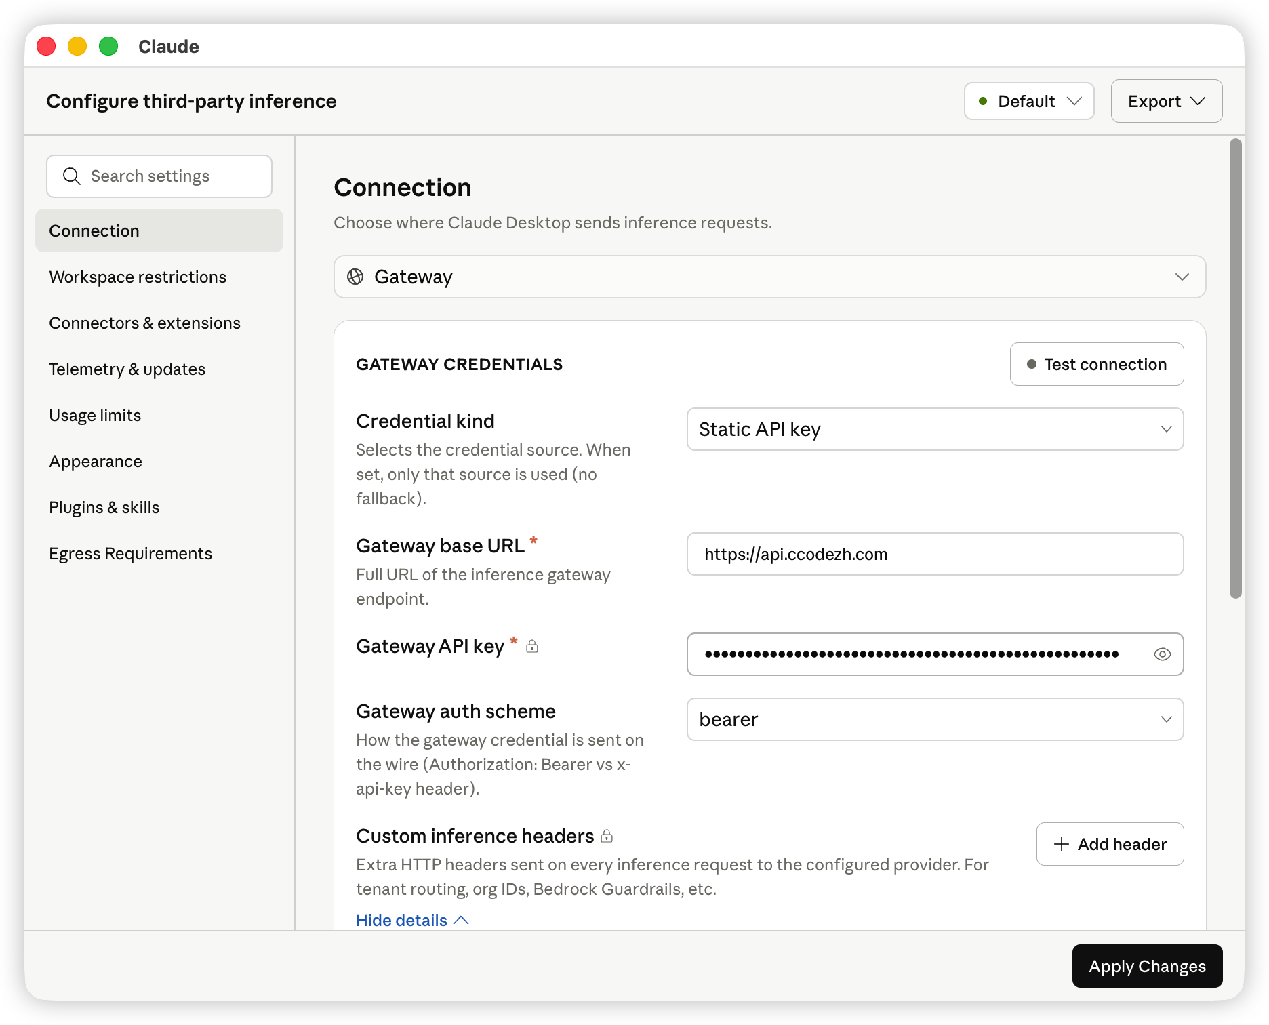Click the lock icon next to Custom inference headers
Viewport: 1269px width, 1025px height.
(x=607, y=836)
